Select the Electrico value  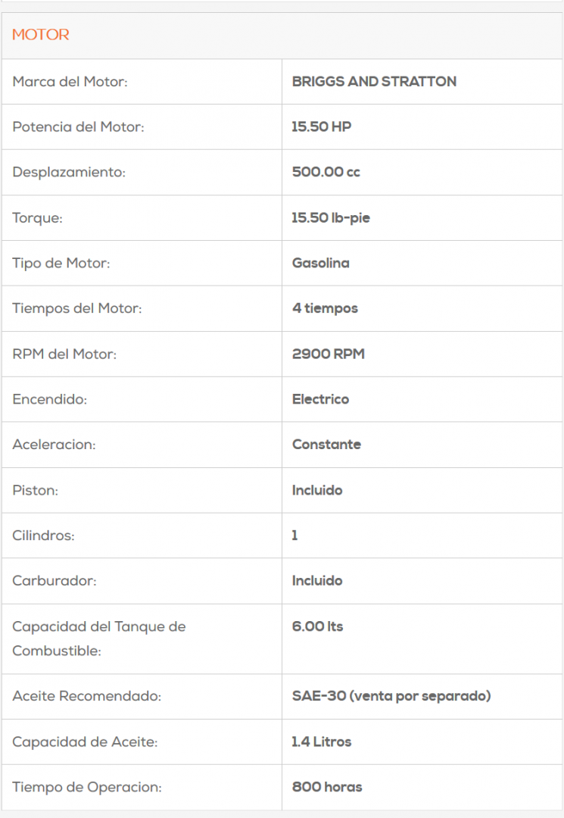(x=321, y=399)
